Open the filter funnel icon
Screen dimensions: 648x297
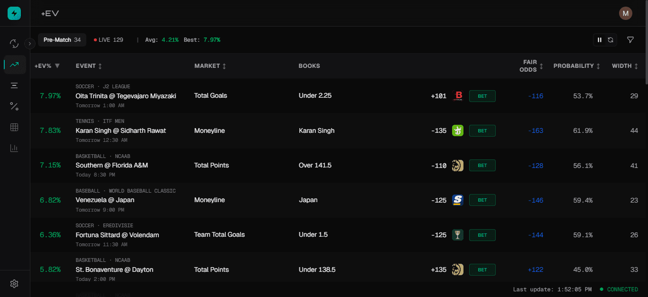pos(630,40)
